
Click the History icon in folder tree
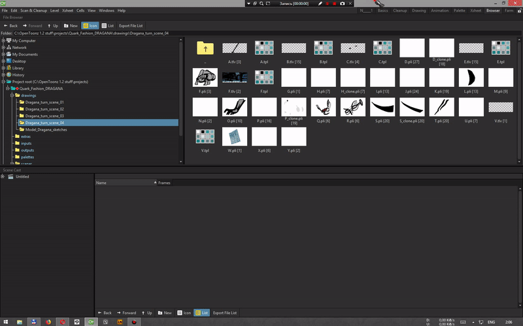tap(9, 74)
